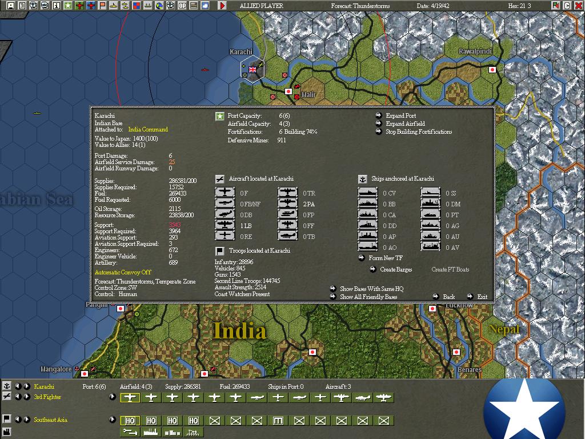
Task: Click the red end-turn arrow
Action: pos(222,5)
